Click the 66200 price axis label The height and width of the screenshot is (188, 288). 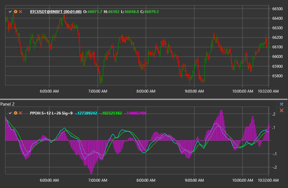coord(277,38)
